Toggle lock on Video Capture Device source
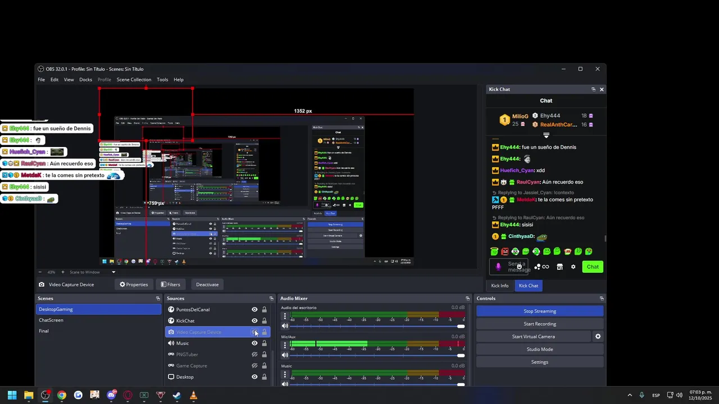The height and width of the screenshot is (404, 719). [x=264, y=332]
